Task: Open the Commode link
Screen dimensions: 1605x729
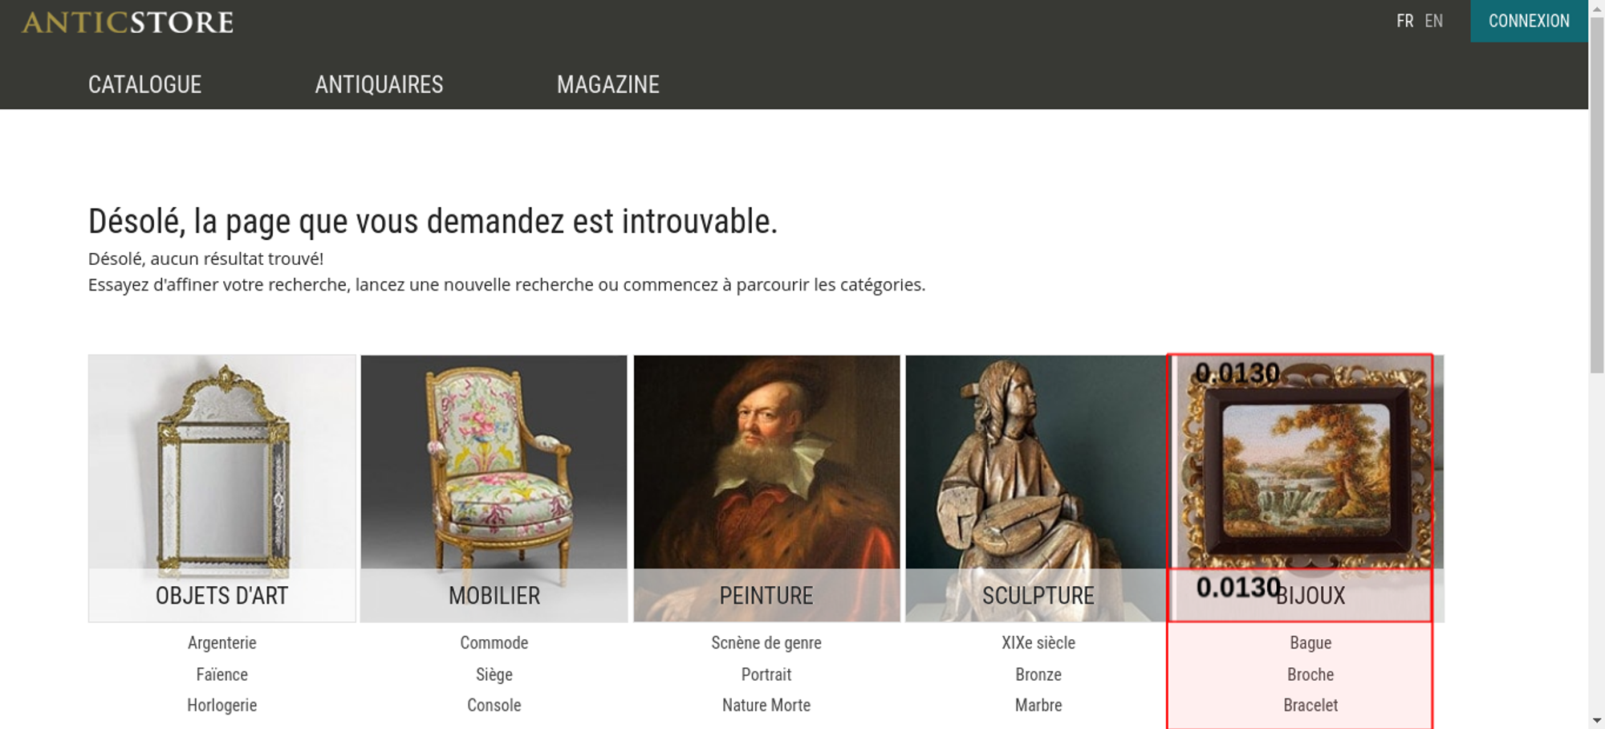Action: pos(494,643)
